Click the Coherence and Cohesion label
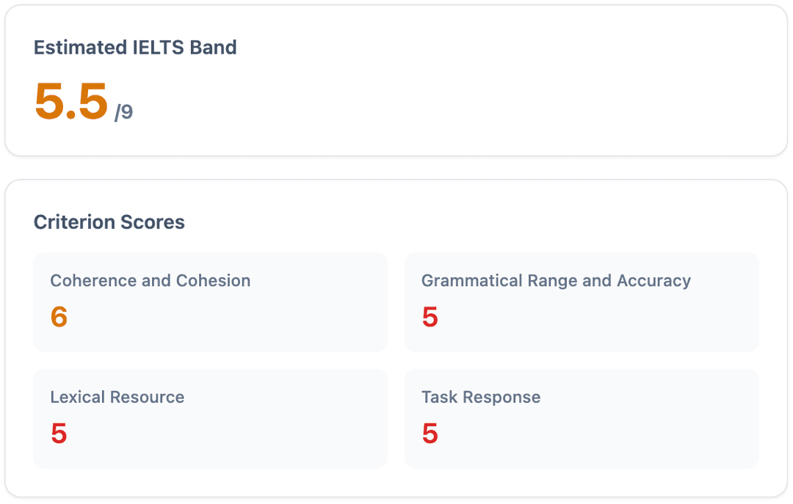 coord(151,280)
